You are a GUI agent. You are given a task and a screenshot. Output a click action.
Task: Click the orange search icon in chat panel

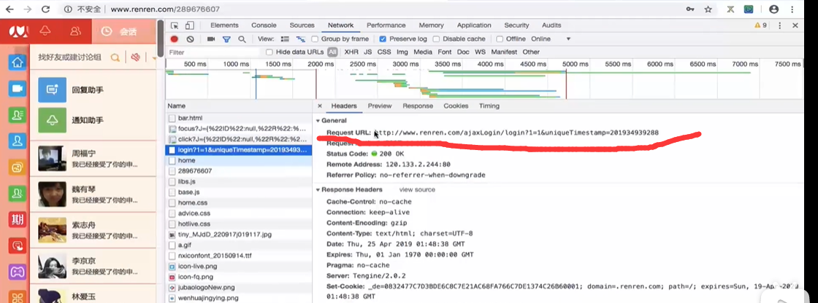tap(115, 58)
